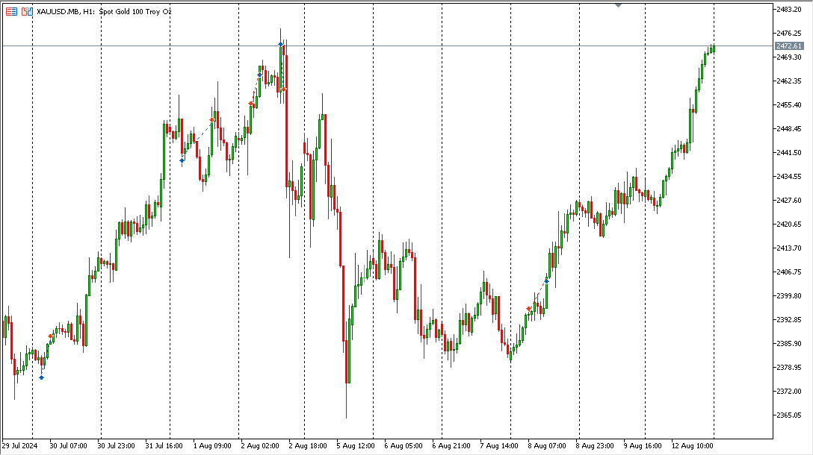Click the 6 Aug 05:00 time label
813x455 pixels.
pos(404,446)
